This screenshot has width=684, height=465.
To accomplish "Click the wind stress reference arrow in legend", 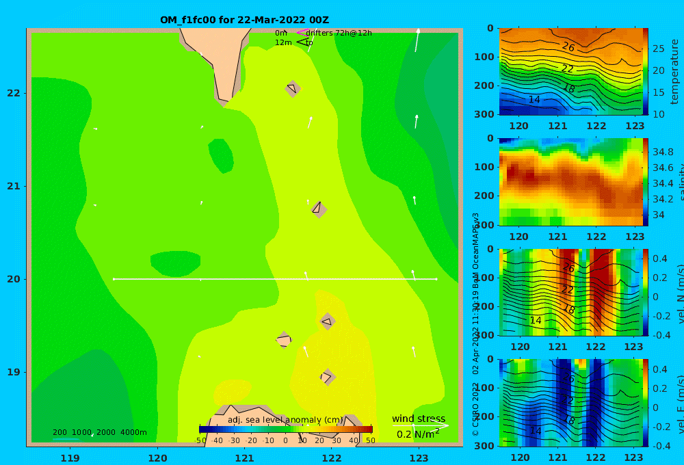I will click(x=421, y=425).
